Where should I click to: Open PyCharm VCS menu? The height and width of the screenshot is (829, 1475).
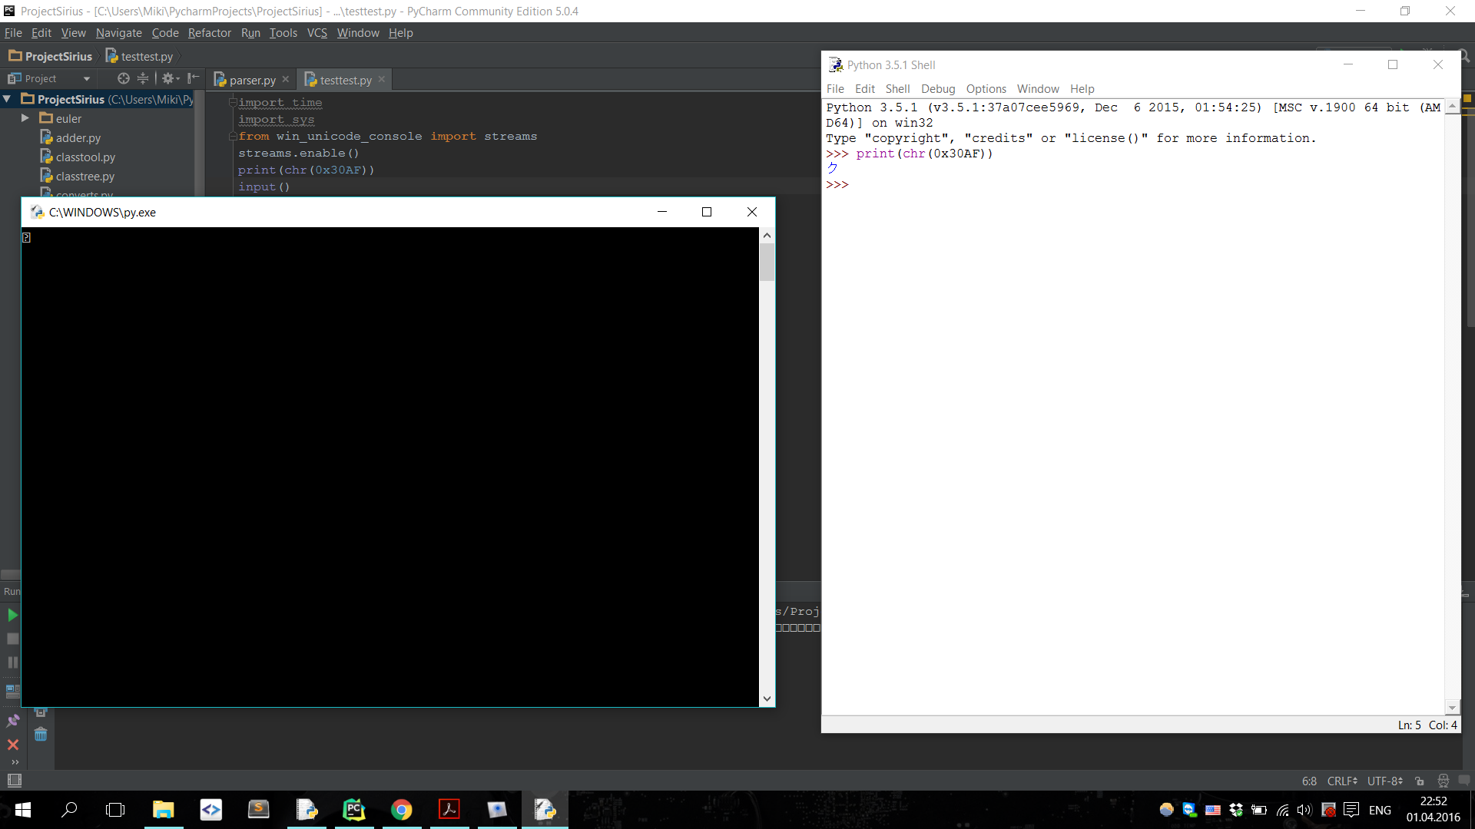317,33
